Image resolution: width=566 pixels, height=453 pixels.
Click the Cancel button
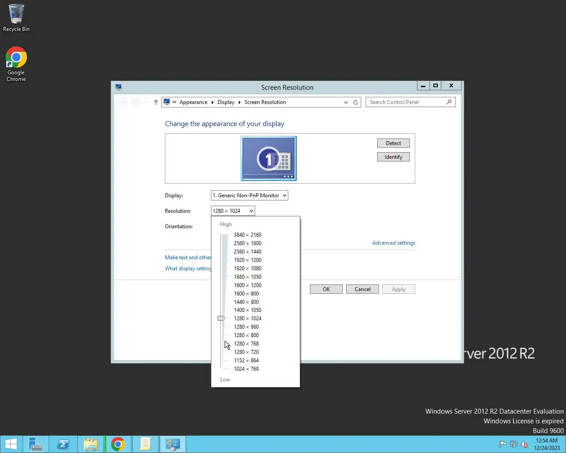(363, 289)
